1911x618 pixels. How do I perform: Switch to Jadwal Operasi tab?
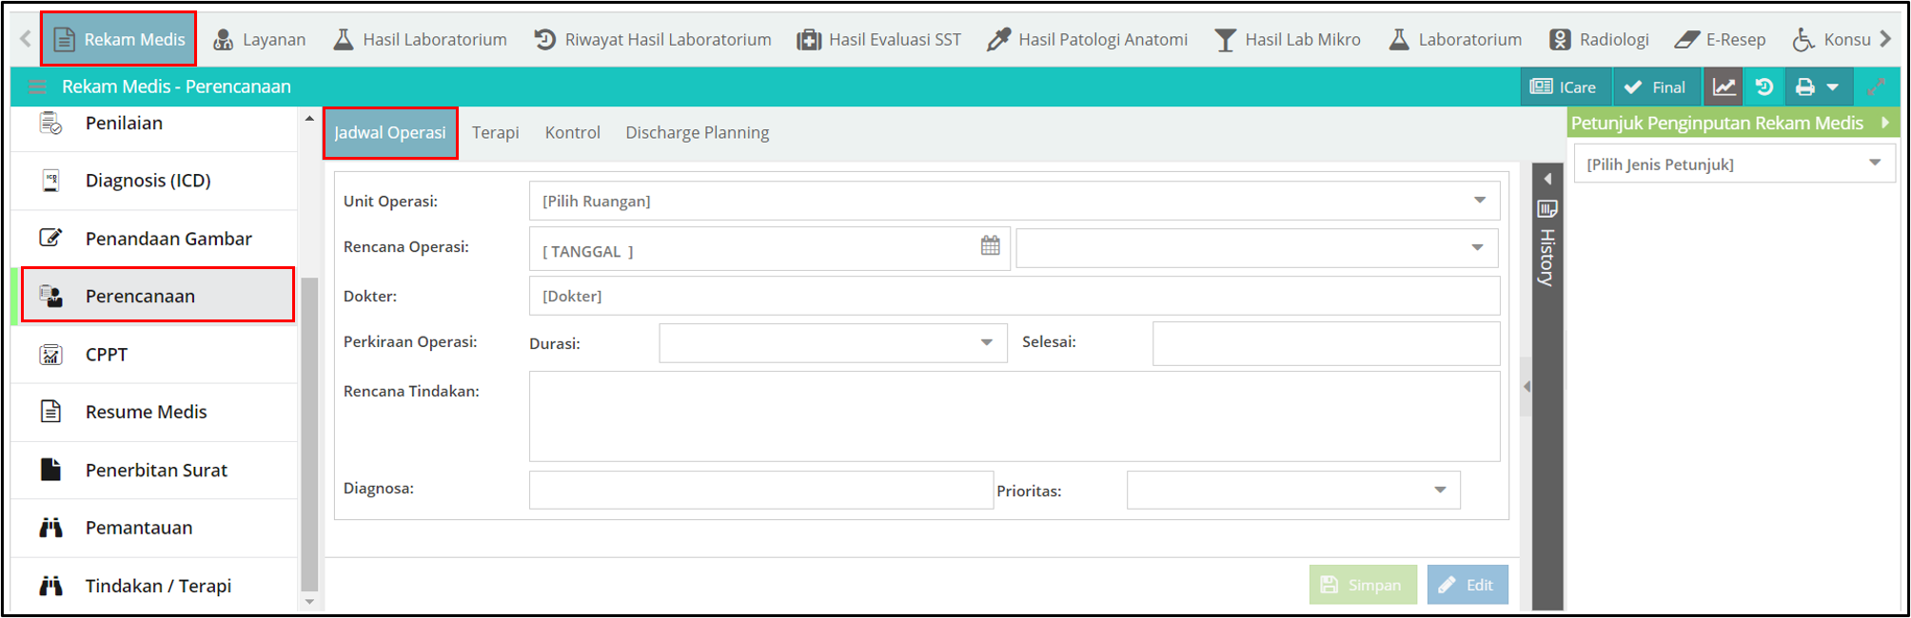[390, 133]
